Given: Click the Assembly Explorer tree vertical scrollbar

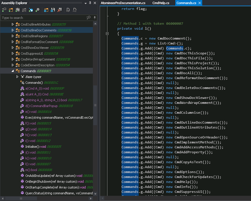Looking at the screenshot, I should (95, 105).
